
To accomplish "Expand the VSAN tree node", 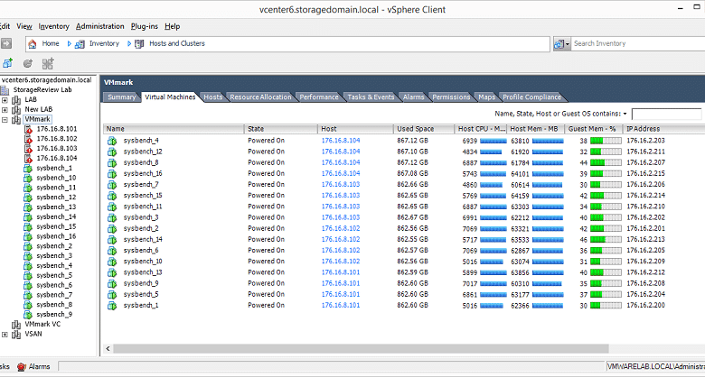I will (5, 335).
